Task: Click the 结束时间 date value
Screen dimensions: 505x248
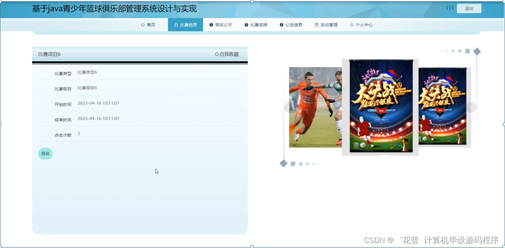Action: tap(99, 119)
